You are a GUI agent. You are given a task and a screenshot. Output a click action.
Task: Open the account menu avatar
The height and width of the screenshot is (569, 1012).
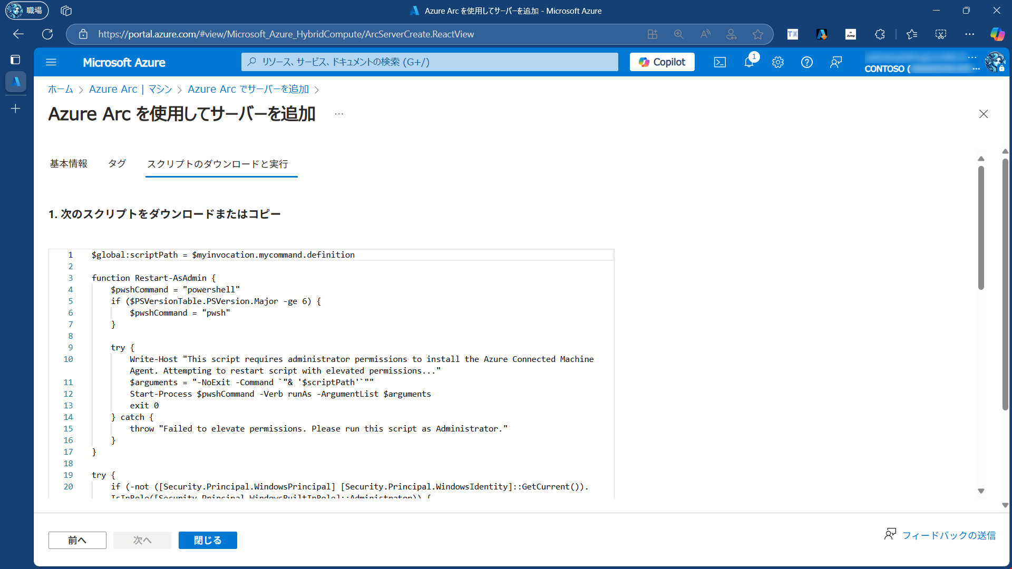pyautogui.click(x=995, y=62)
